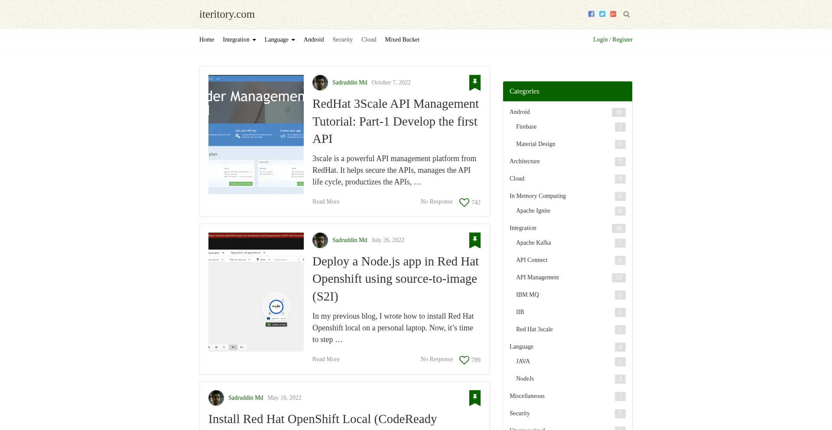Click Read More on RedHat 3Scale post
Viewport: 832px width, 430px height.
point(326,202)
